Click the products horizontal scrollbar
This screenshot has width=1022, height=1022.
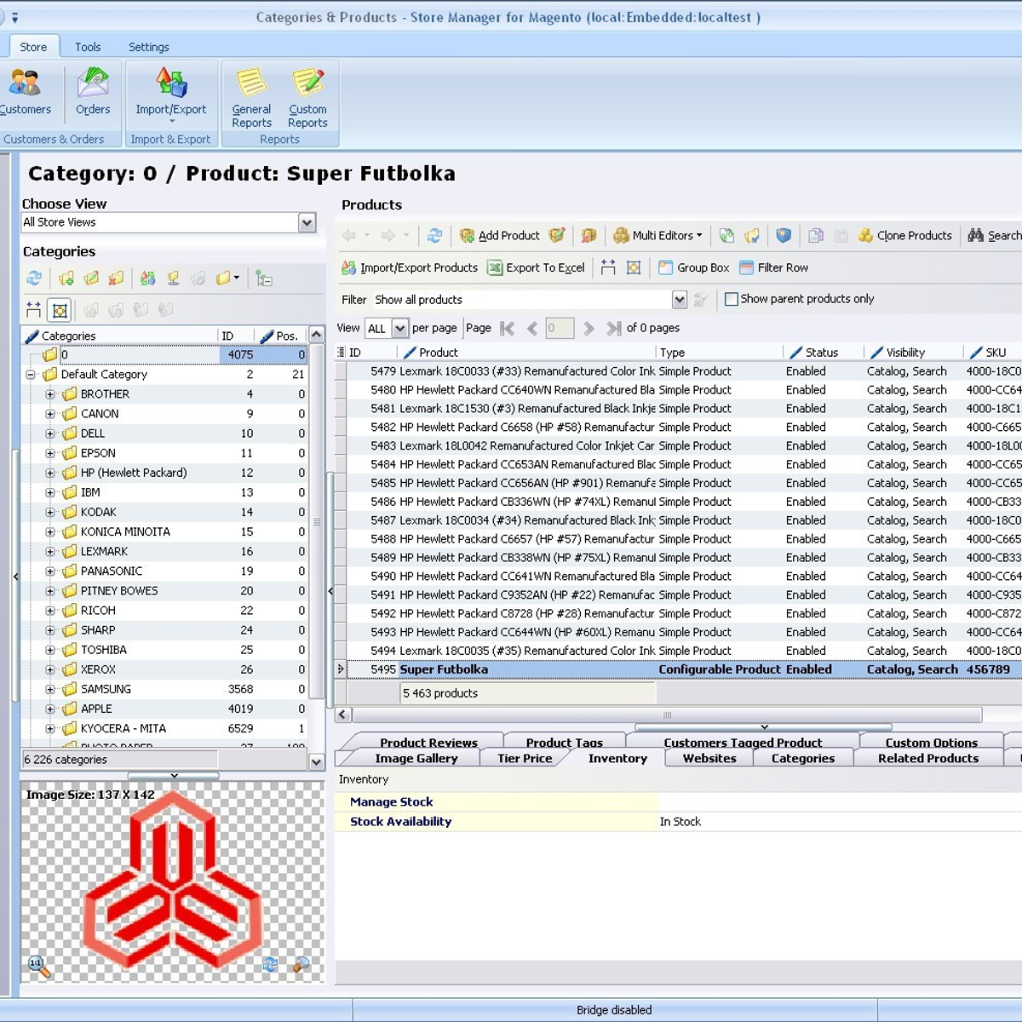(x=667, y=715)
